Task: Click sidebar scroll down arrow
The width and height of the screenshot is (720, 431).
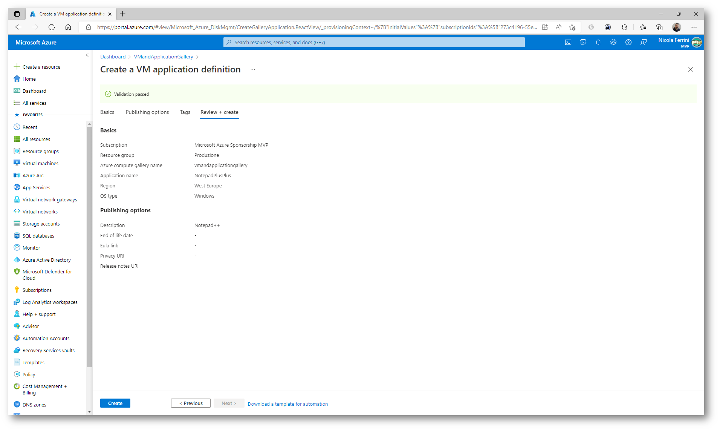Action: 89,411
